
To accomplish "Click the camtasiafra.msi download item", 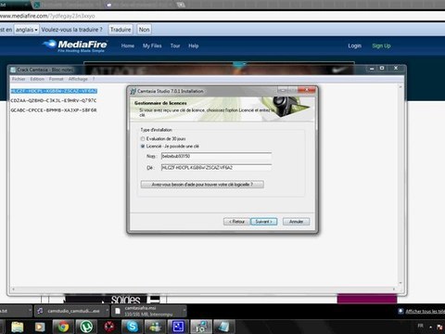I will (149, 311).
